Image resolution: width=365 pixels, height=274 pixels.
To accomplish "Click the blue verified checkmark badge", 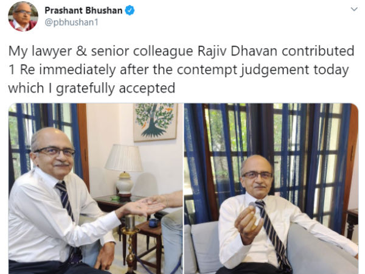I will coord(130,10).
